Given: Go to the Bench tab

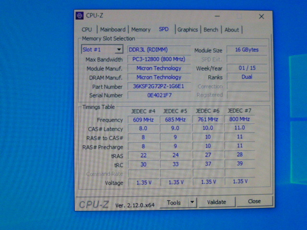Looking at the screenshot, I should (x=211, y=30).
